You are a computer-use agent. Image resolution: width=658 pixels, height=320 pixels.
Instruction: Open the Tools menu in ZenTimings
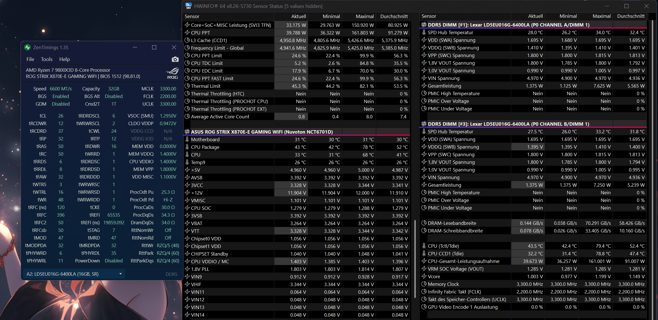pos(47,59)
